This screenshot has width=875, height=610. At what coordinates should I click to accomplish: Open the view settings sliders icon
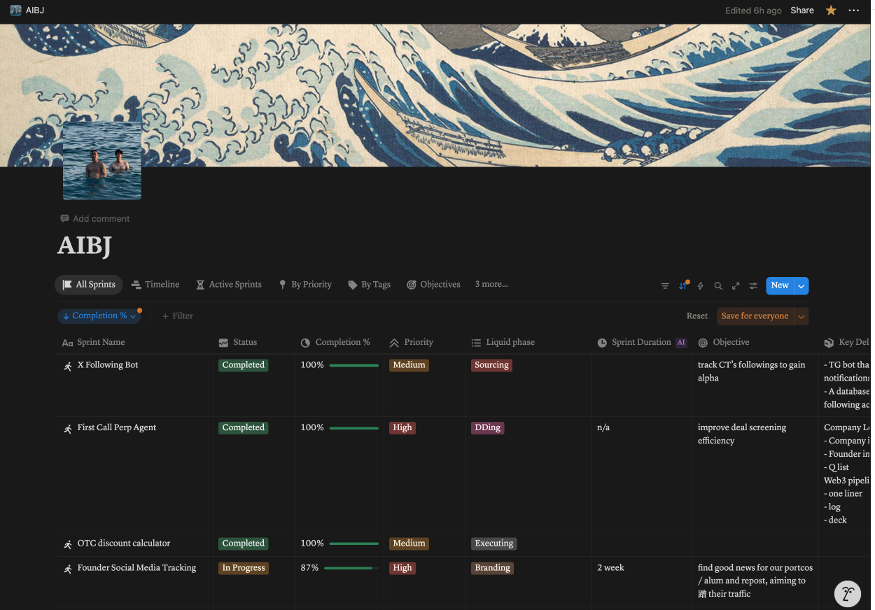(753, 286)
